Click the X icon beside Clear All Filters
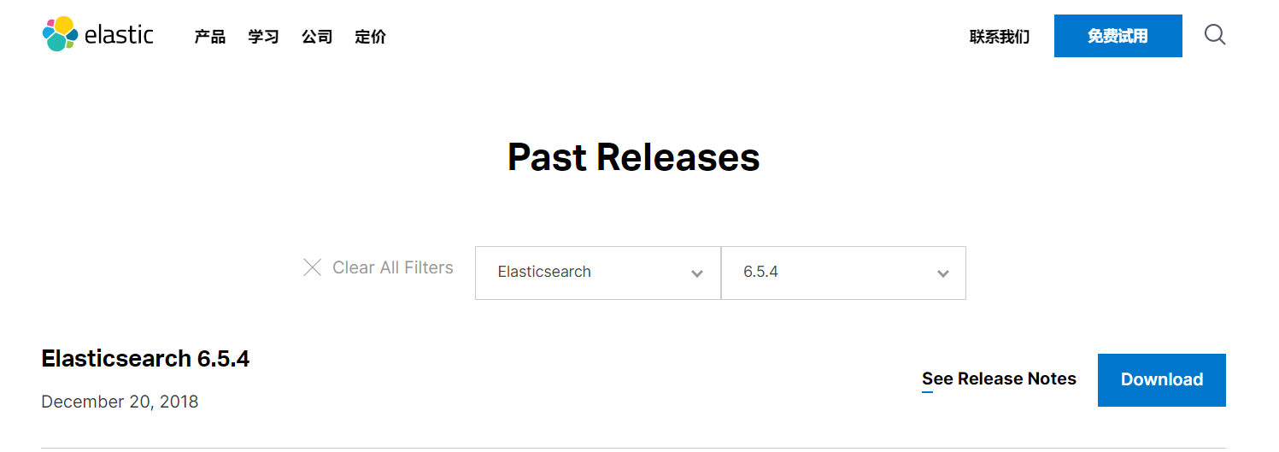Screen dimensions: 1279x452 coord(313,267)
